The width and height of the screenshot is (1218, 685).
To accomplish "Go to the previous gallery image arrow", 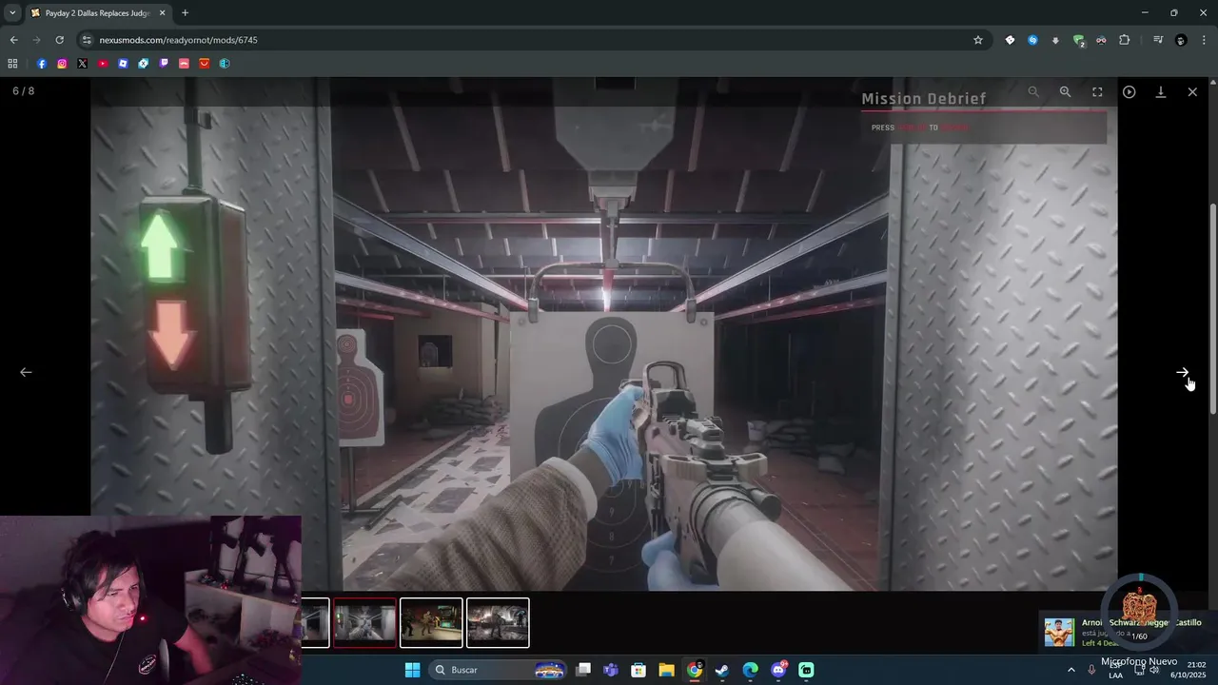I will coord(26,372).
